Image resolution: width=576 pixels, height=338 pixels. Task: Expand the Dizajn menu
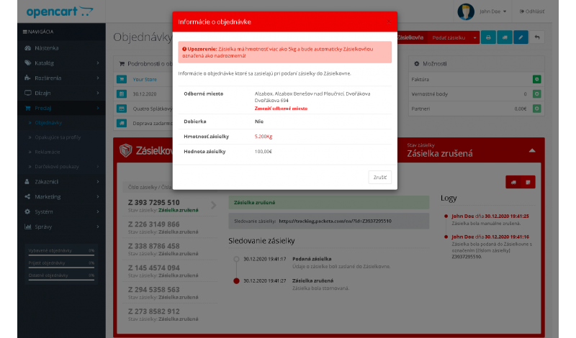pos(61,93)
